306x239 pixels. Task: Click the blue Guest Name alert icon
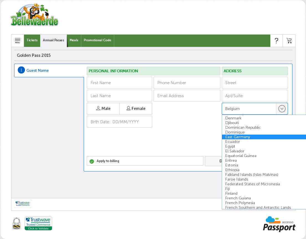(21, 70)
